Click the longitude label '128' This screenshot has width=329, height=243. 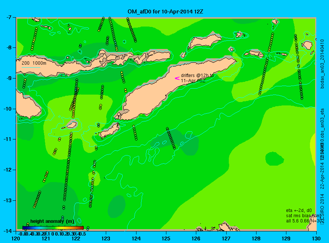coord(256,239)
